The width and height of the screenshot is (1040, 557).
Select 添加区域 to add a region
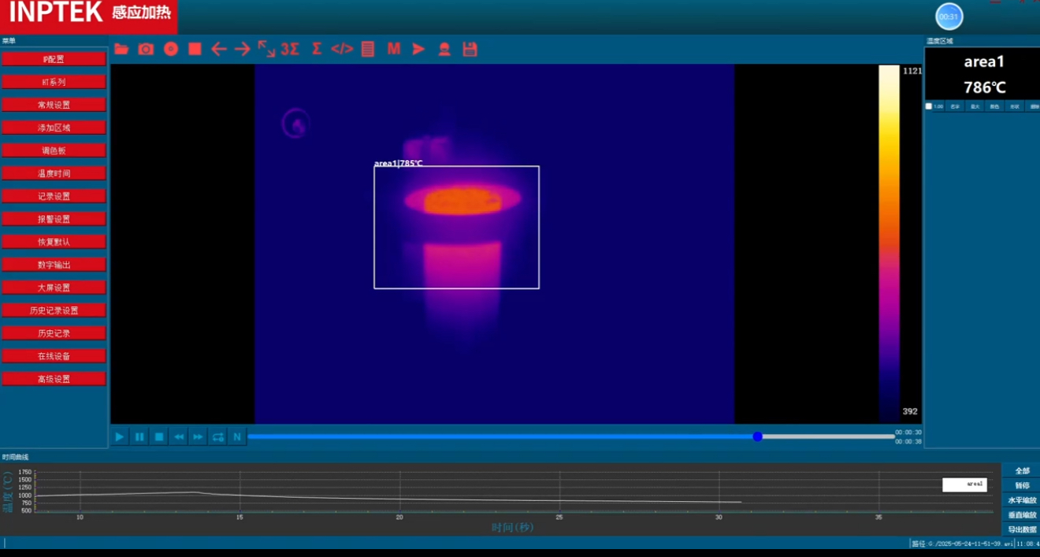click(54, 128)
